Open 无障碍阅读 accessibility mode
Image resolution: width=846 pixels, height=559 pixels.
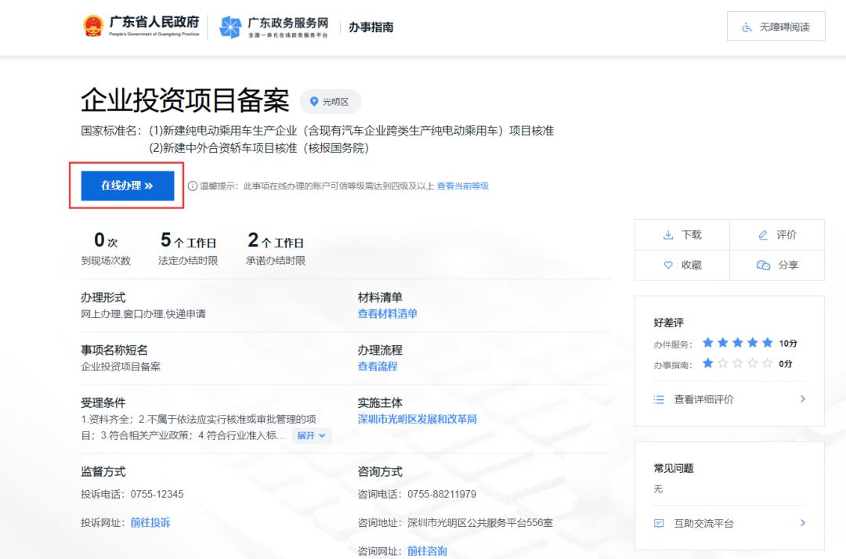(775, 27)
